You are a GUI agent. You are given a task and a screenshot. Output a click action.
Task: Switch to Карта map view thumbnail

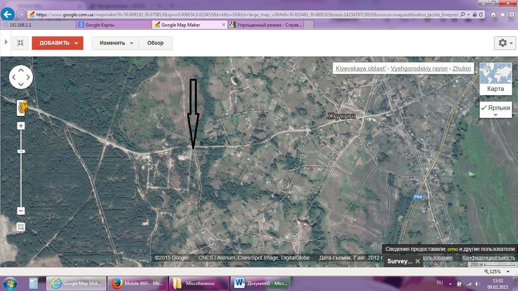point(496,79)
